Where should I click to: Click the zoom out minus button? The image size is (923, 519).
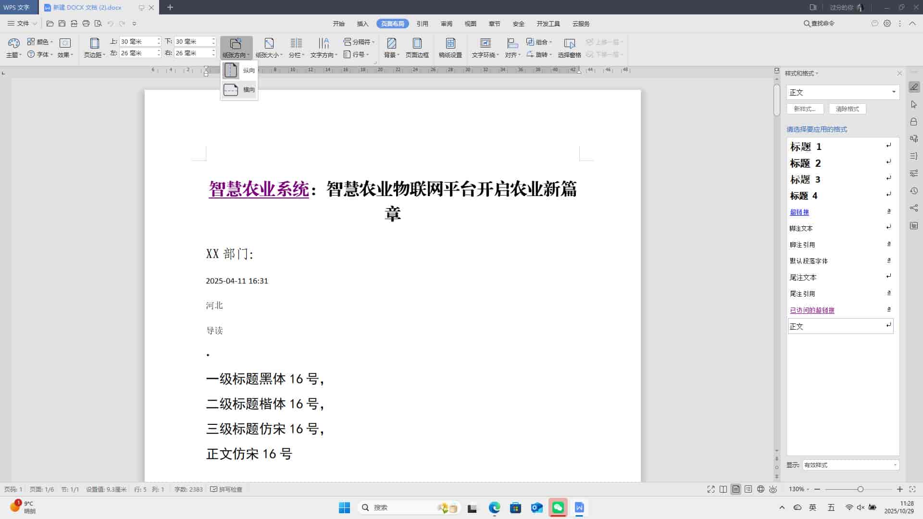[x=817, y=489]
